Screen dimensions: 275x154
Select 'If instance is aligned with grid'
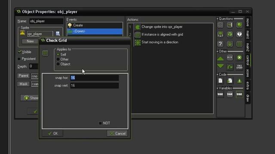(x=162, y=35)
